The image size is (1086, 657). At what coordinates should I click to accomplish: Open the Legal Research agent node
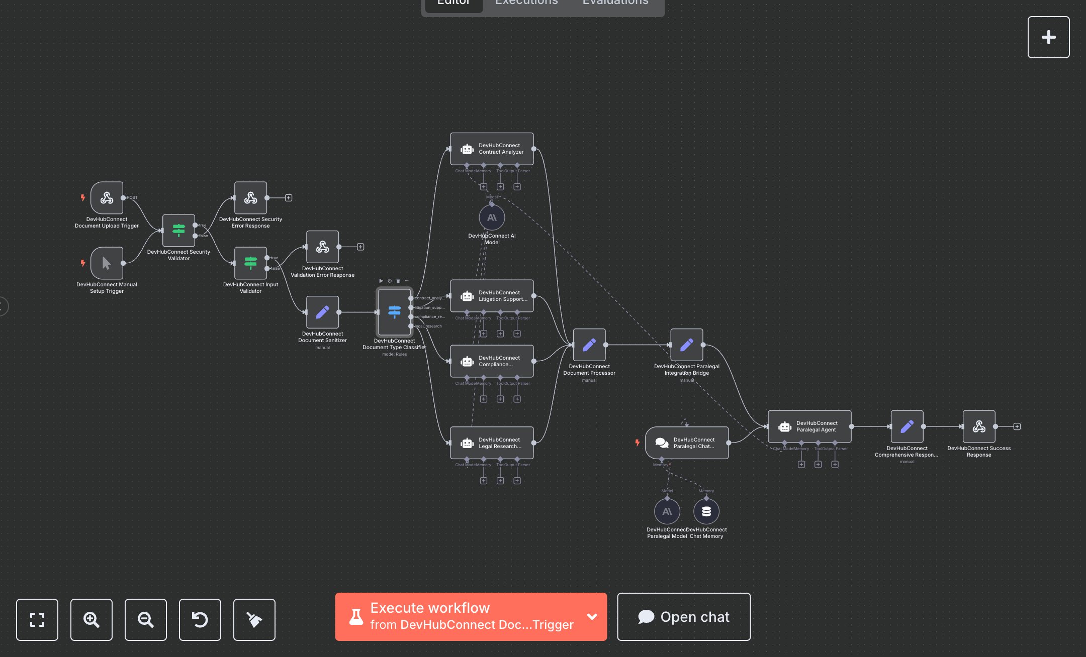[x=492, y=443]
